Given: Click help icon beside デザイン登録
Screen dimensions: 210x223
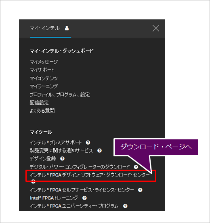Looking at the screenshot, I should 62,159.
